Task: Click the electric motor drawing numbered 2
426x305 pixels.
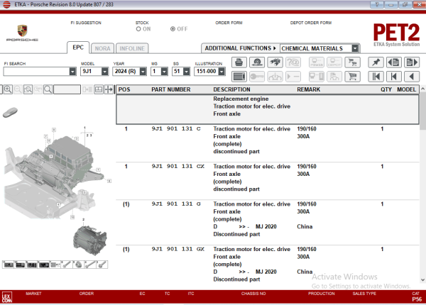Action: click(x=90, y=240)
